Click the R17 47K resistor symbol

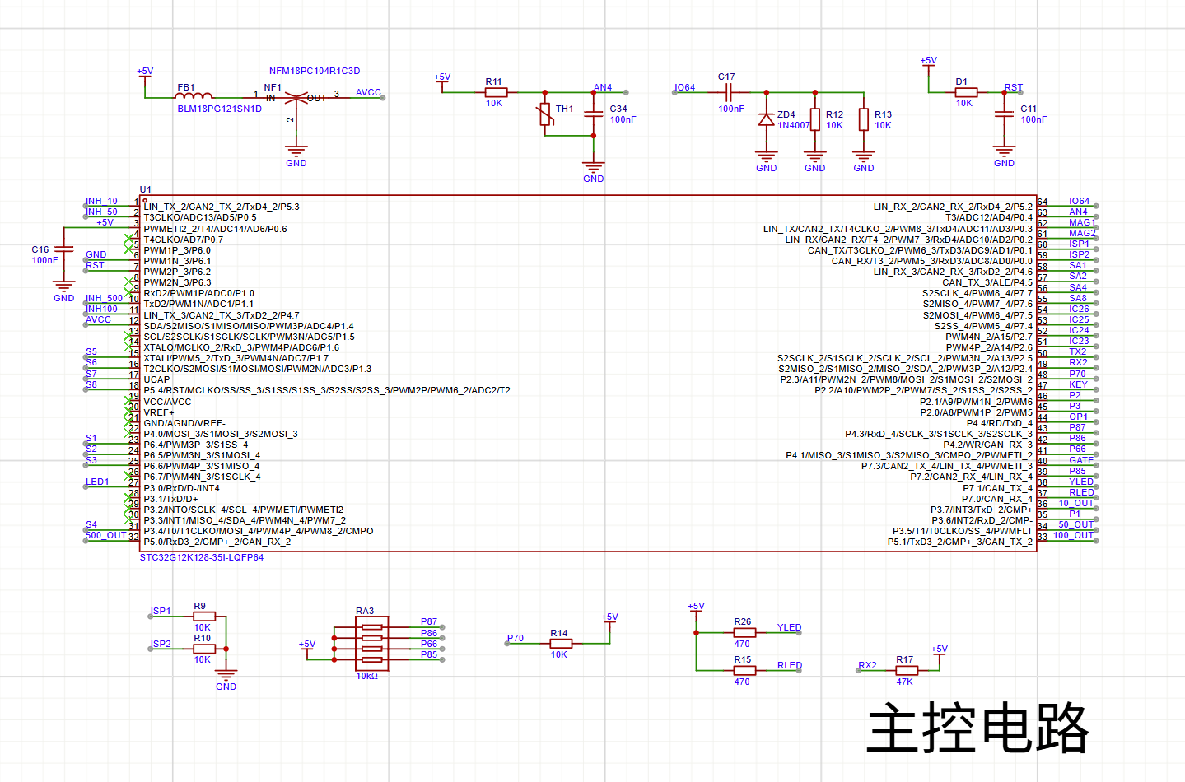(906, 670)
